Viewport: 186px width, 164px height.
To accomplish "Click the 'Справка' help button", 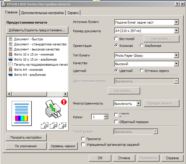I will [x=172, y=158].
